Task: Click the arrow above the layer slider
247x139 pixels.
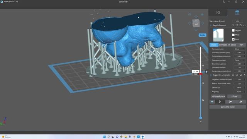Action: point(201,44)
